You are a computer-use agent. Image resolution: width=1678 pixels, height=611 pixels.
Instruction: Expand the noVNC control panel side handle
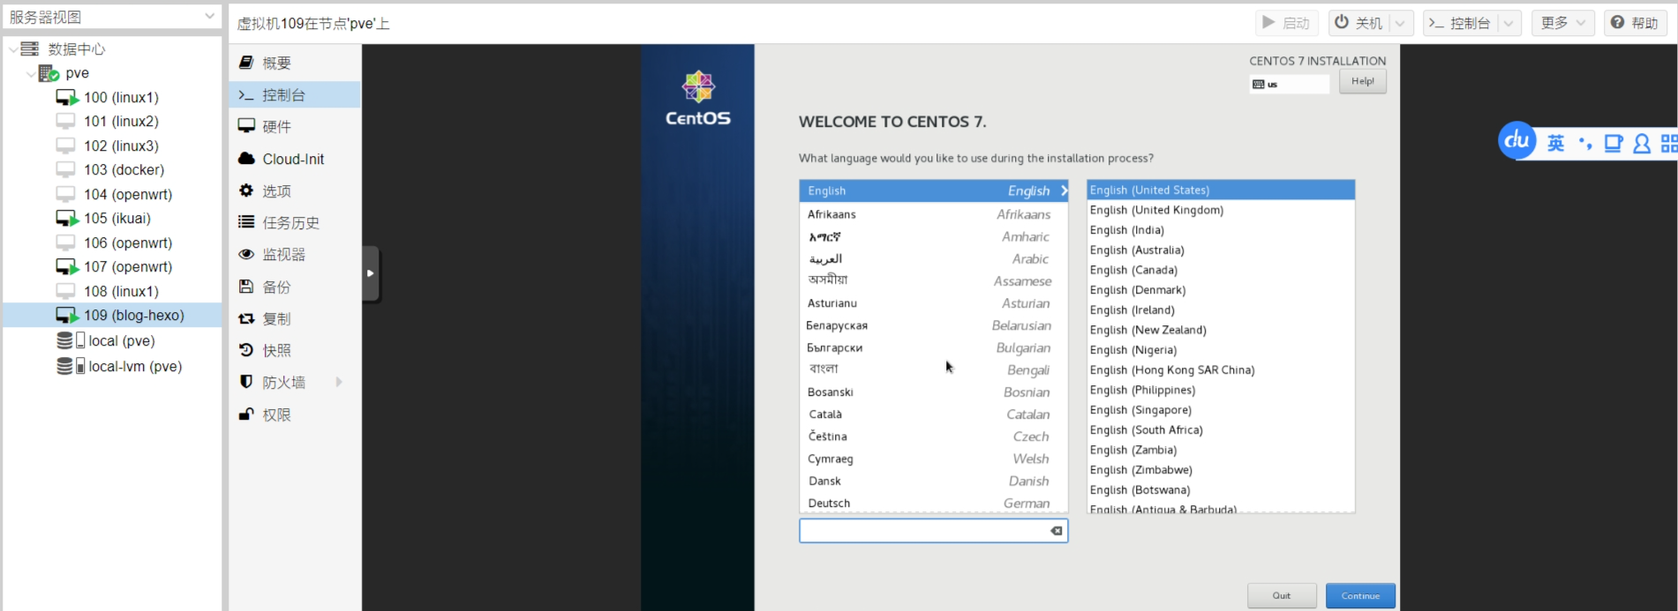coord(371,273)
